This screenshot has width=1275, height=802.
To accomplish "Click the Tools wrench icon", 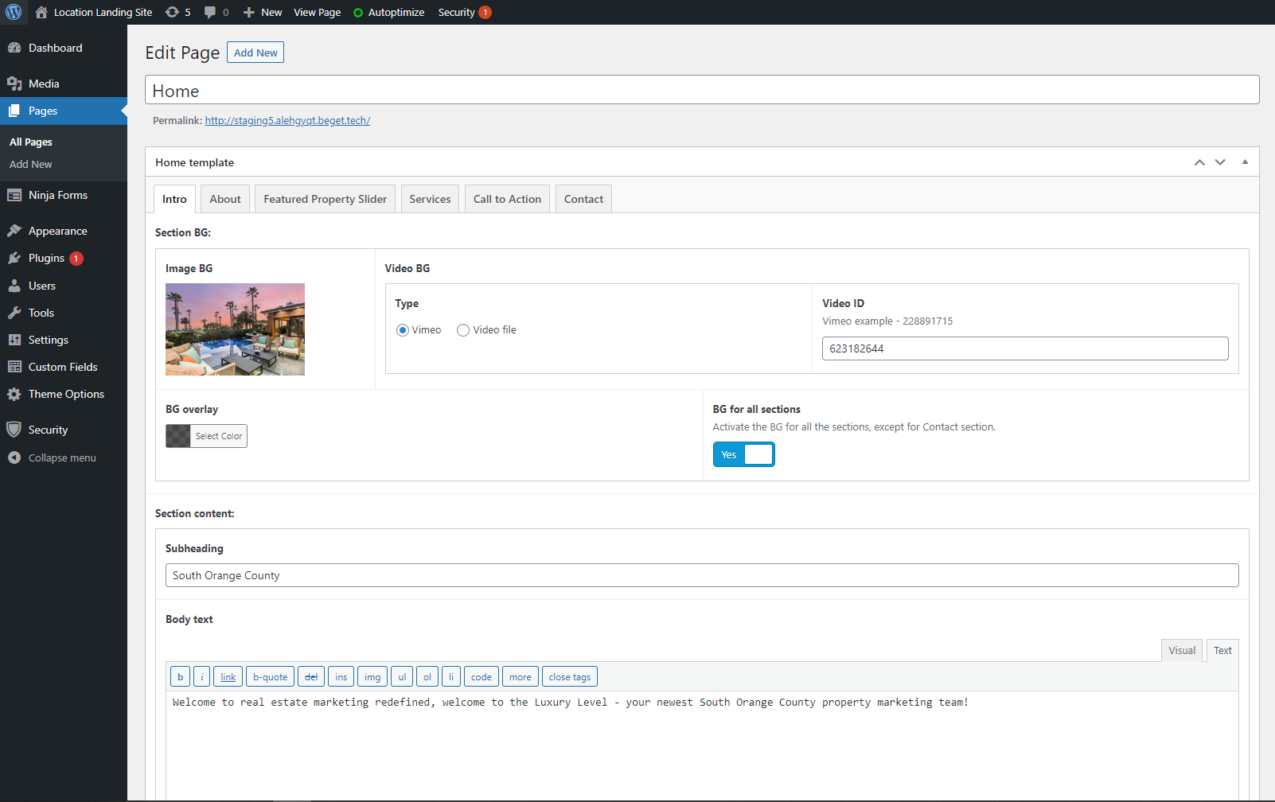I will [14, 313].
